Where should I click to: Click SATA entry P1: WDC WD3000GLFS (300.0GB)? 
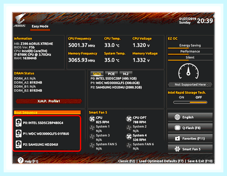click(115, 83)
